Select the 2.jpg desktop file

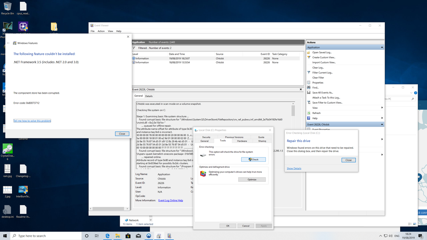7,192
